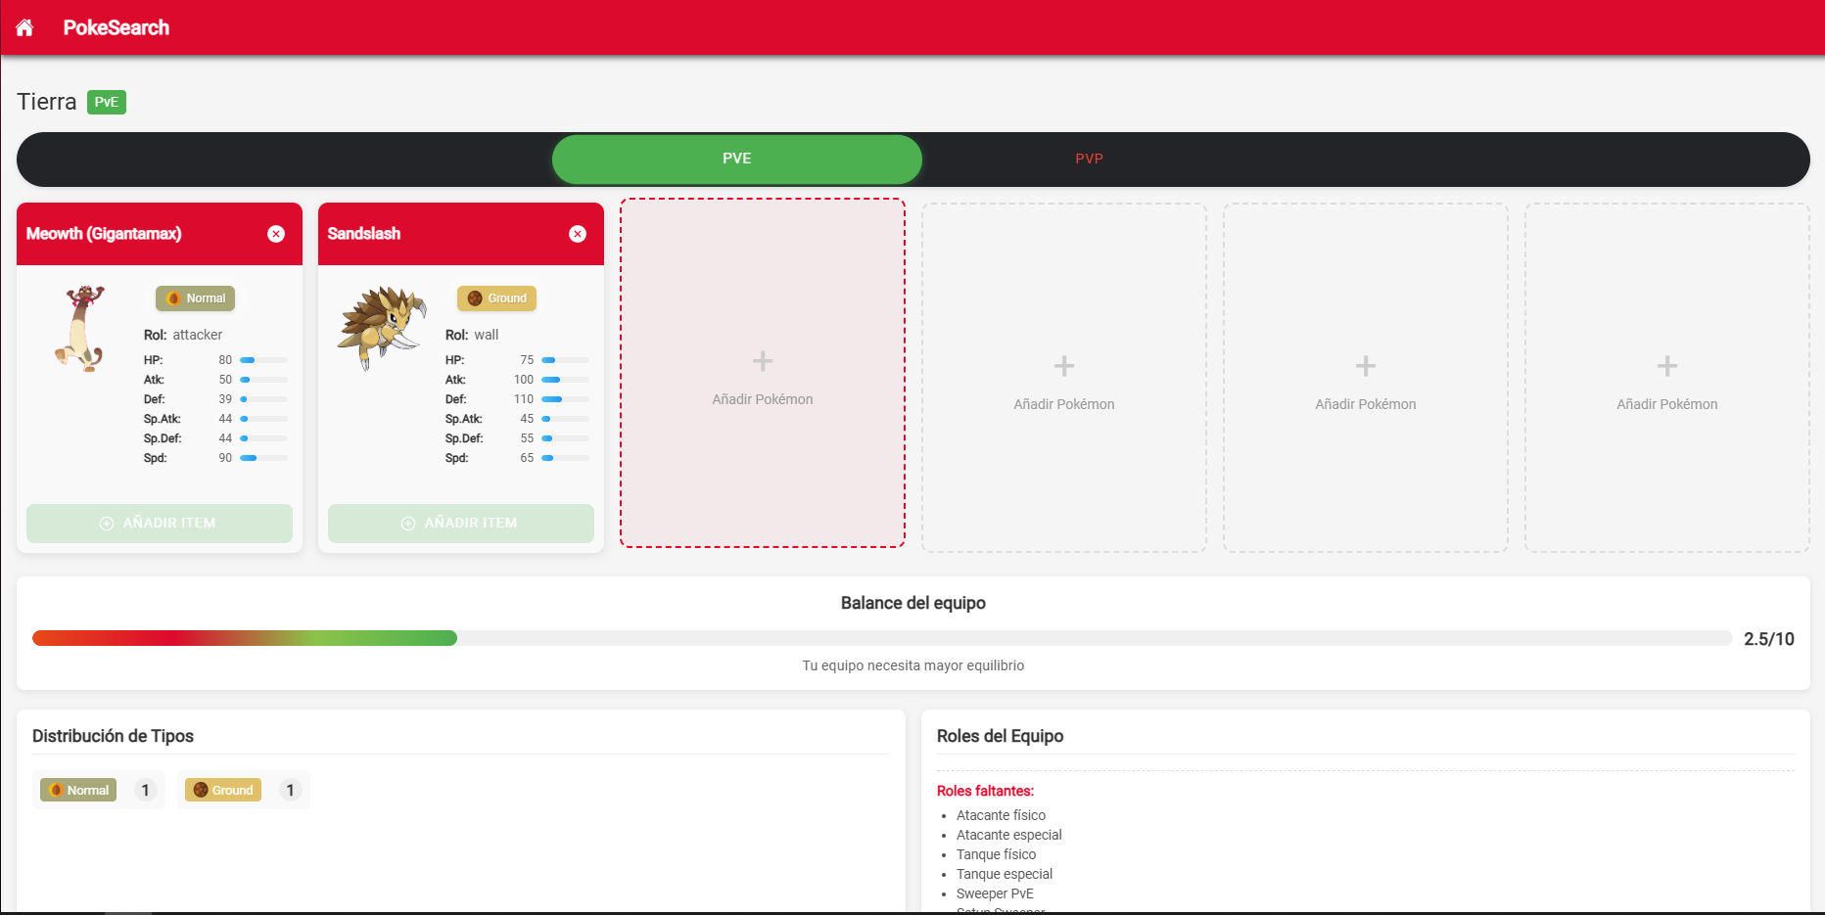Click 'Tanque físico' in missing roles
This screenshot has width=1825, height=915.
(x=996, y=854)
